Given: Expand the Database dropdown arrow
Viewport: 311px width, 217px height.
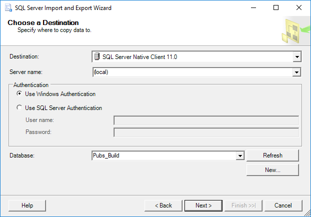Looking at the screenshot, I should click(240, 155).
